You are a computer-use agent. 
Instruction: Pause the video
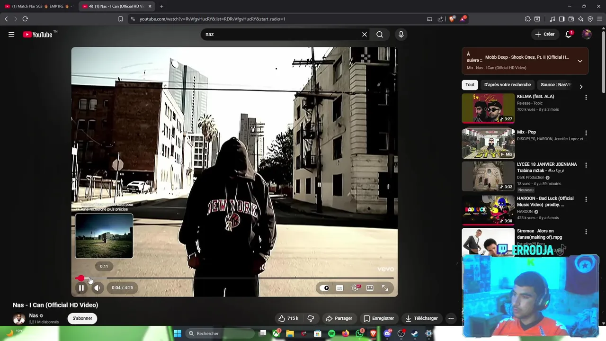(x=81, y=288)
